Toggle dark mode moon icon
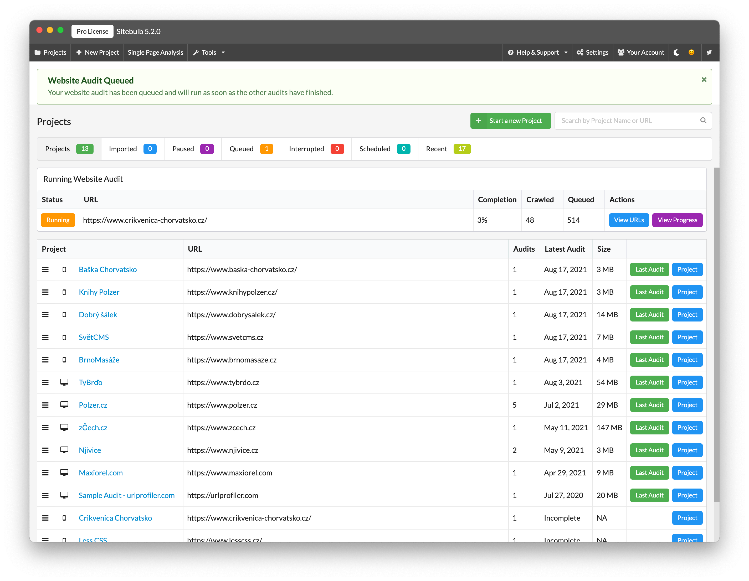The image size is (749, 581). [x=676, y=53]
